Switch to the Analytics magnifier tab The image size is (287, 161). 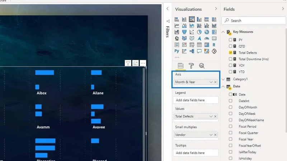pos(202,66)
